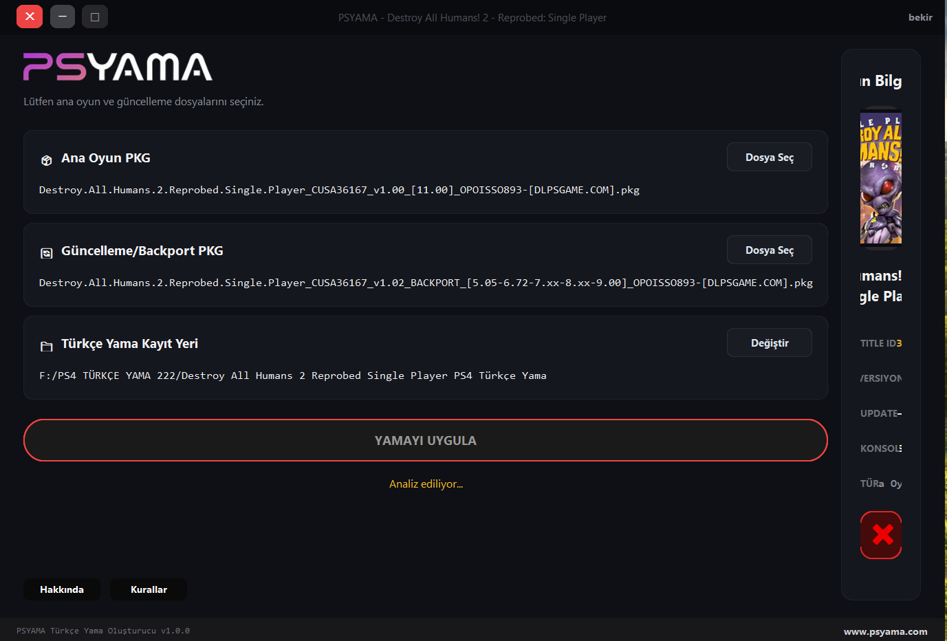Click the Ana Oyun PKG heading
The height and width of the screenshot is (641, 947).
pyautogui.click(x=106, y=157)
